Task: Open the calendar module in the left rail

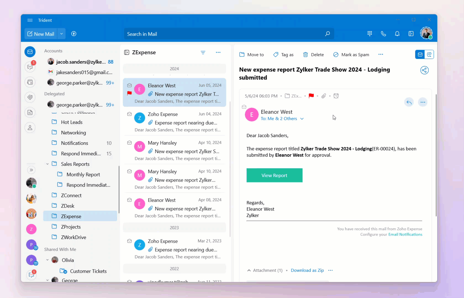Action: coord(30,82)
